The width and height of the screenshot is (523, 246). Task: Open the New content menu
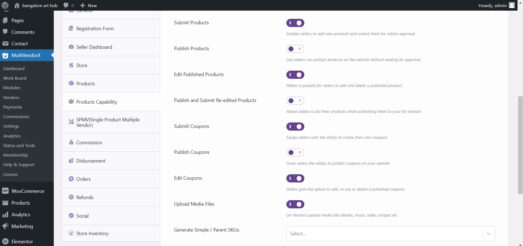88,5
